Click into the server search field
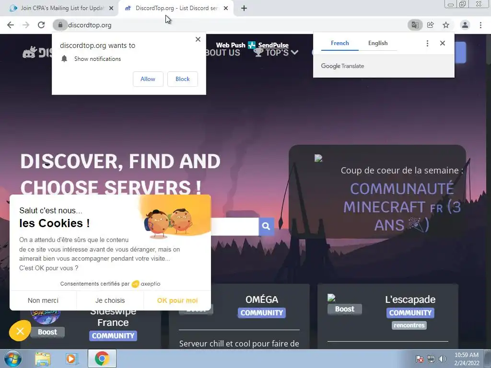The width and height of the screenshot is (491, 368). coord(235,226)
